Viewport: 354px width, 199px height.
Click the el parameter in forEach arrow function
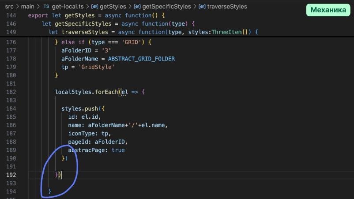coord(124,92)
